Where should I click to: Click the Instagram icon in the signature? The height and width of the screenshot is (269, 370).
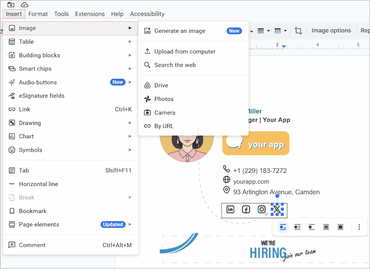click(x=262, y=209)
